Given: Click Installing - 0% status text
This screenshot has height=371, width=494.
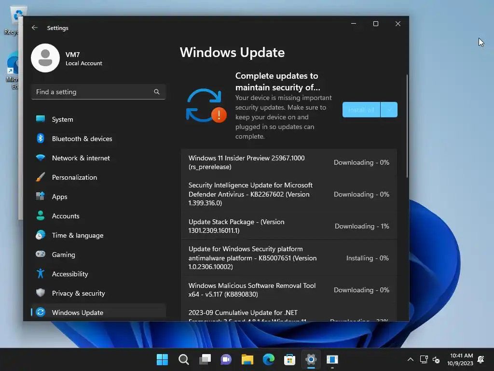Looking at the screenshot, I should tap(367, 258).
